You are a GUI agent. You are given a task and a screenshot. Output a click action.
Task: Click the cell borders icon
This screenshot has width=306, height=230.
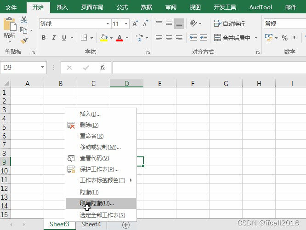[x=84, y=38]
